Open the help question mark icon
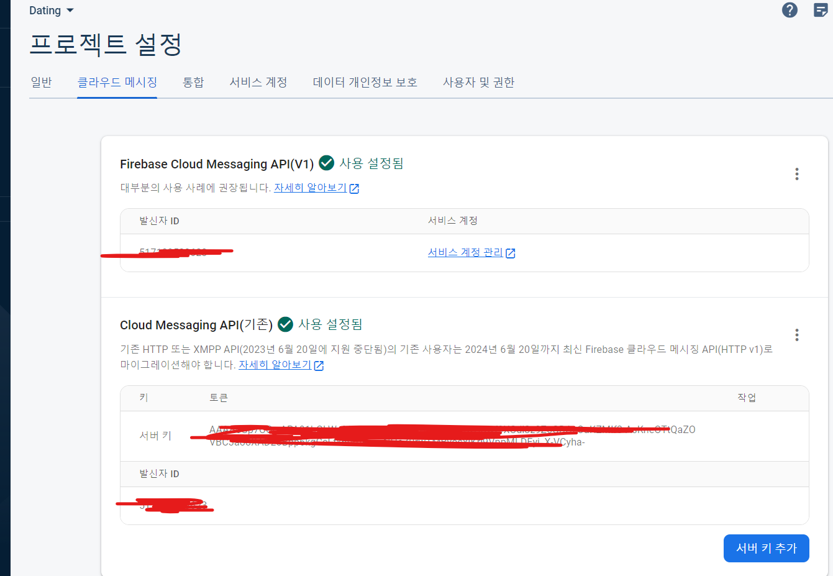The image size is (833, 576). click(x=790, y=10)
